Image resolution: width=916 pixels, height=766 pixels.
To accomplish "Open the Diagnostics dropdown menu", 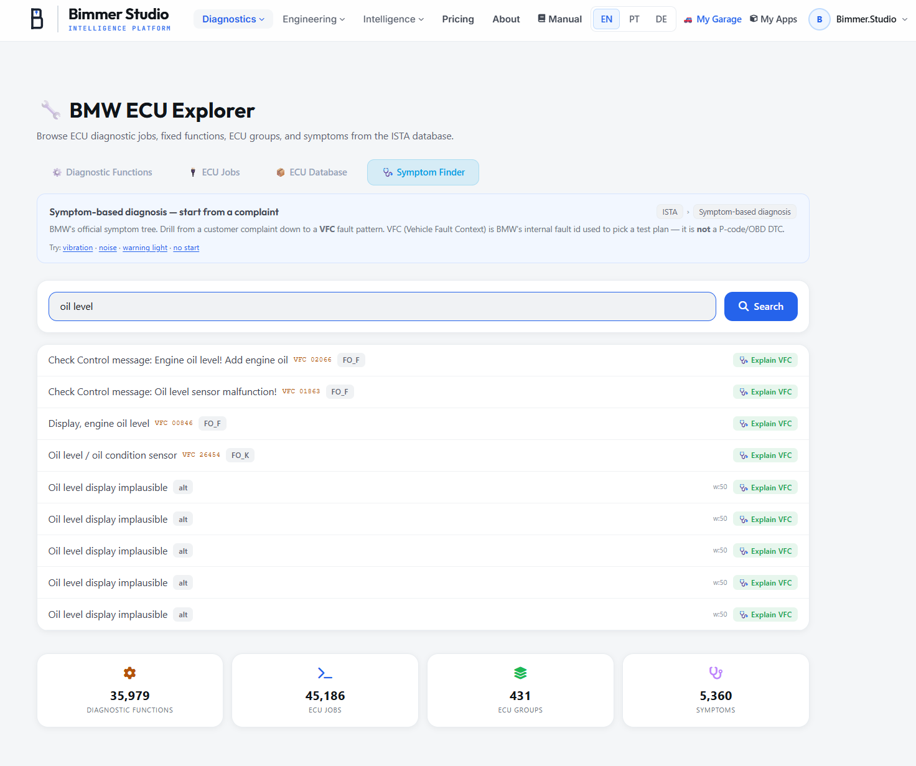I will pos(233,19).
